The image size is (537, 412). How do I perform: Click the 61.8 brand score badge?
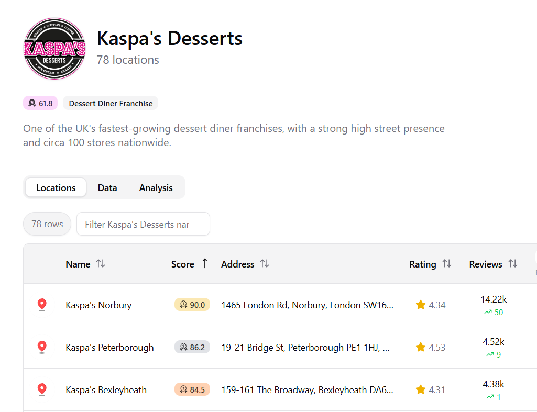[40, 103]
